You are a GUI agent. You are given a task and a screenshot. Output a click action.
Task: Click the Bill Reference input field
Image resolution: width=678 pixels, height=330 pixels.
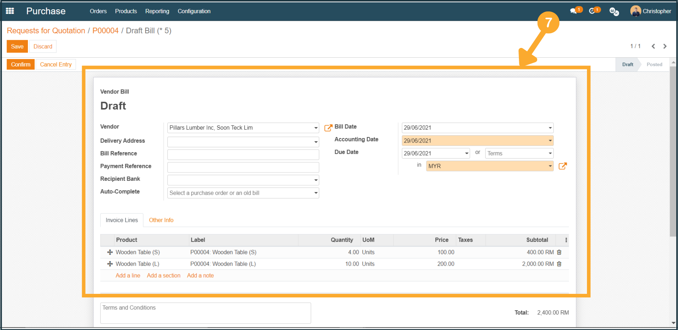coord(243,155)
